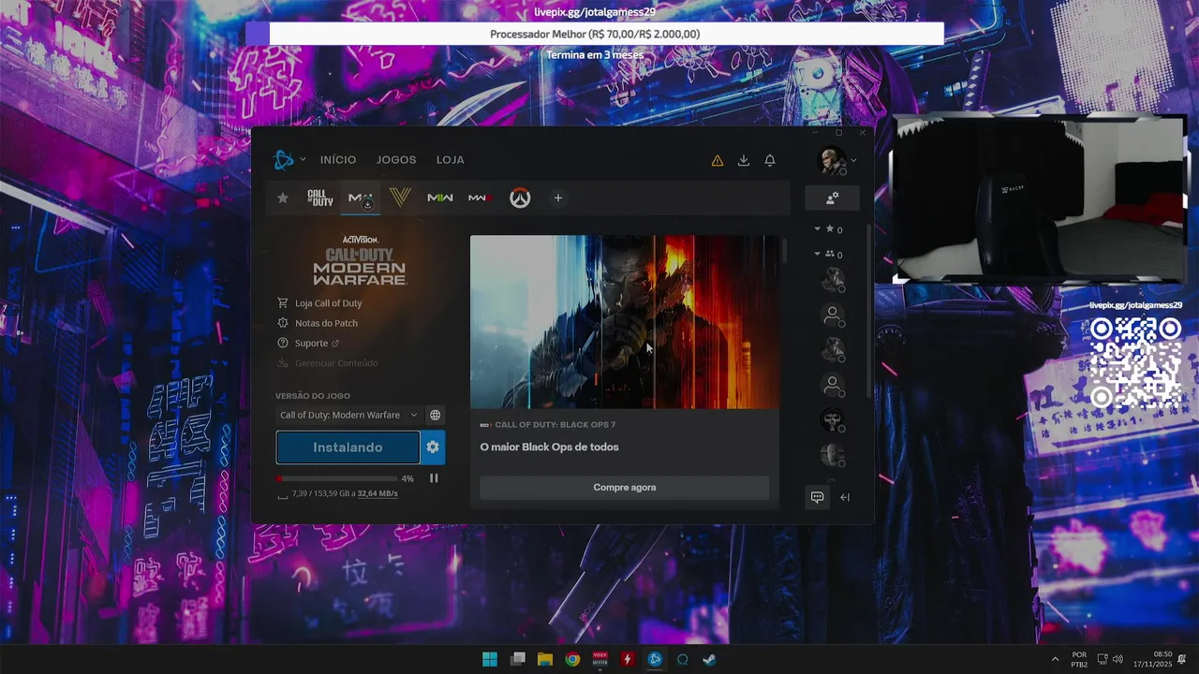
Task: Open the chat bubble icon
Action: (818, 497)
